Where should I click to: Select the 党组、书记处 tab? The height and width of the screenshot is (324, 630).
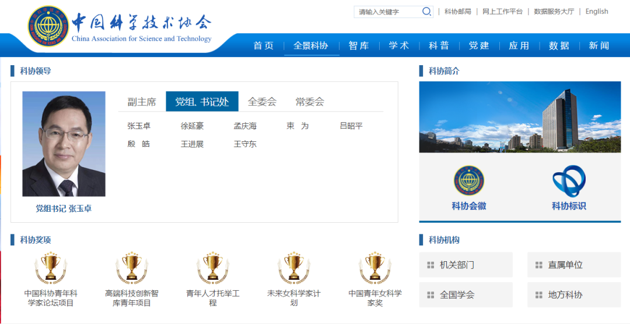(202, 102)
